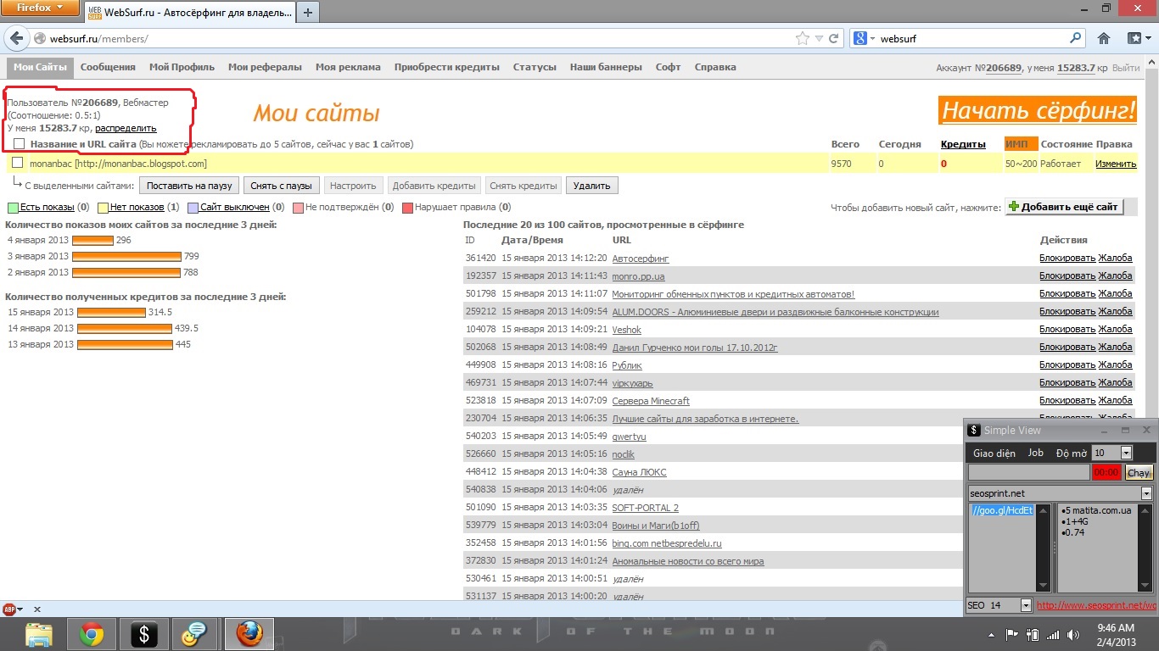Click the purple Сайт выключен legend swatch
The image size is (1159, 651).
pyautogui.click(x=193, y=208)
